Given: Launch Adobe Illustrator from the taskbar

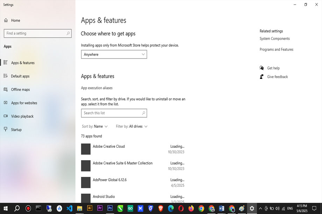Looking at the screenshot, I should (90, 208).
